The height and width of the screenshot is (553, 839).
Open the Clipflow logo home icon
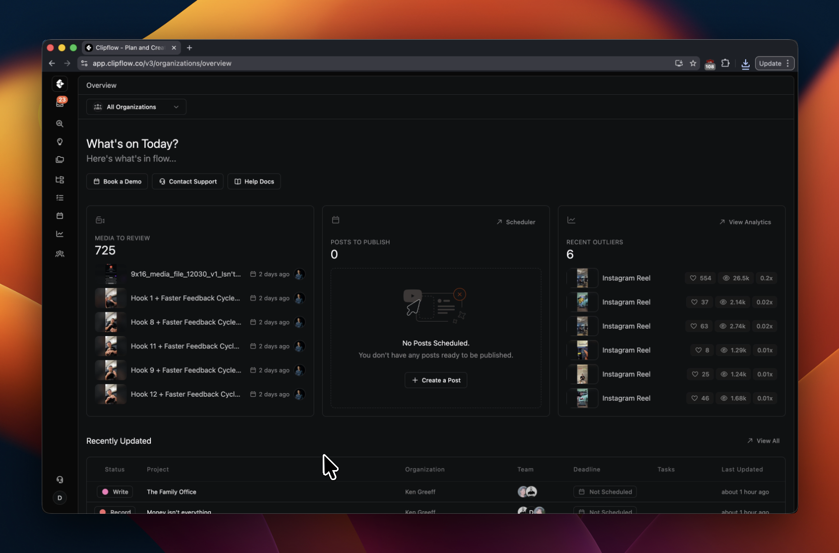tap(60, 84)
